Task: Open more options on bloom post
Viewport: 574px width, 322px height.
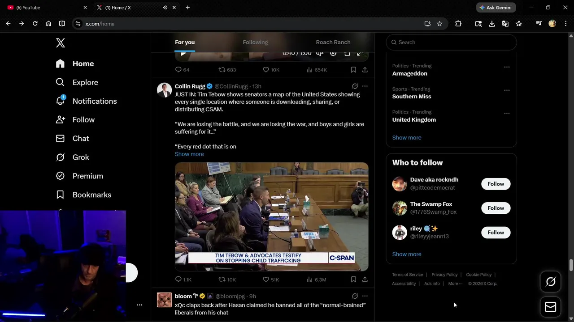Action: [x=365, y=296]
